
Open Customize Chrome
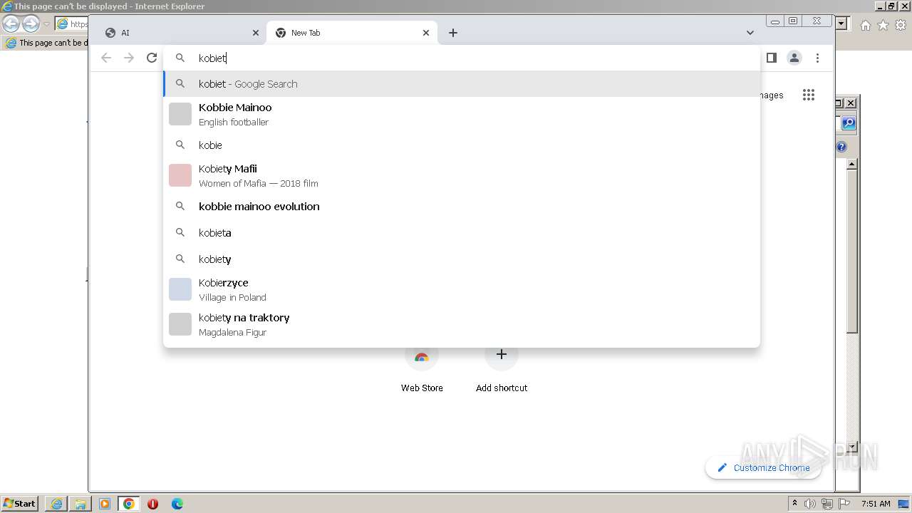763,467
